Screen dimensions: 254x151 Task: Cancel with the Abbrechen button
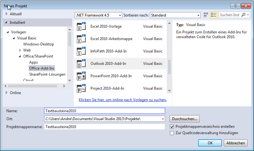(236, 143)
